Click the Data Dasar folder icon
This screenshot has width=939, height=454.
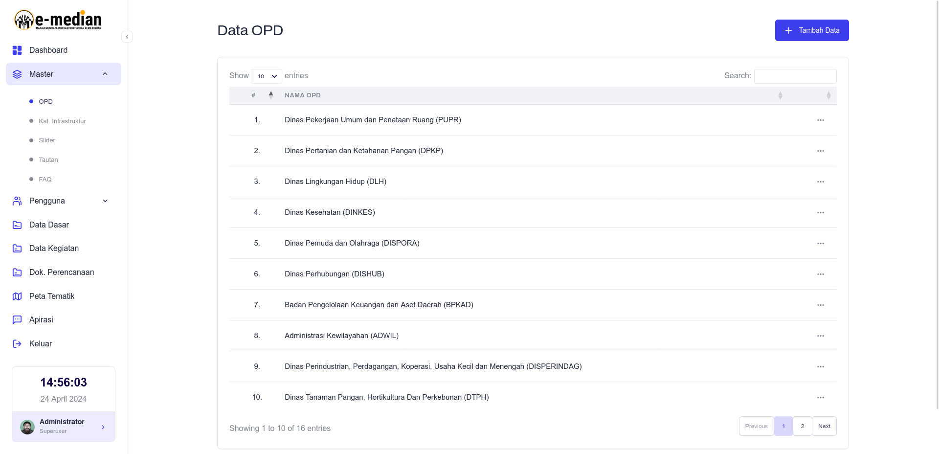17,225
